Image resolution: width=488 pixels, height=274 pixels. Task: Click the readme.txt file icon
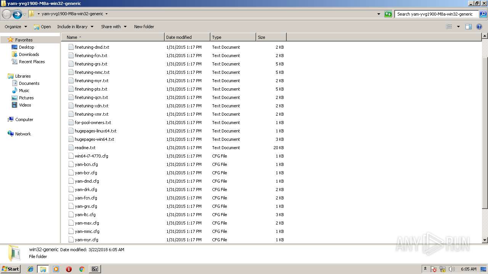coord(71,148)
